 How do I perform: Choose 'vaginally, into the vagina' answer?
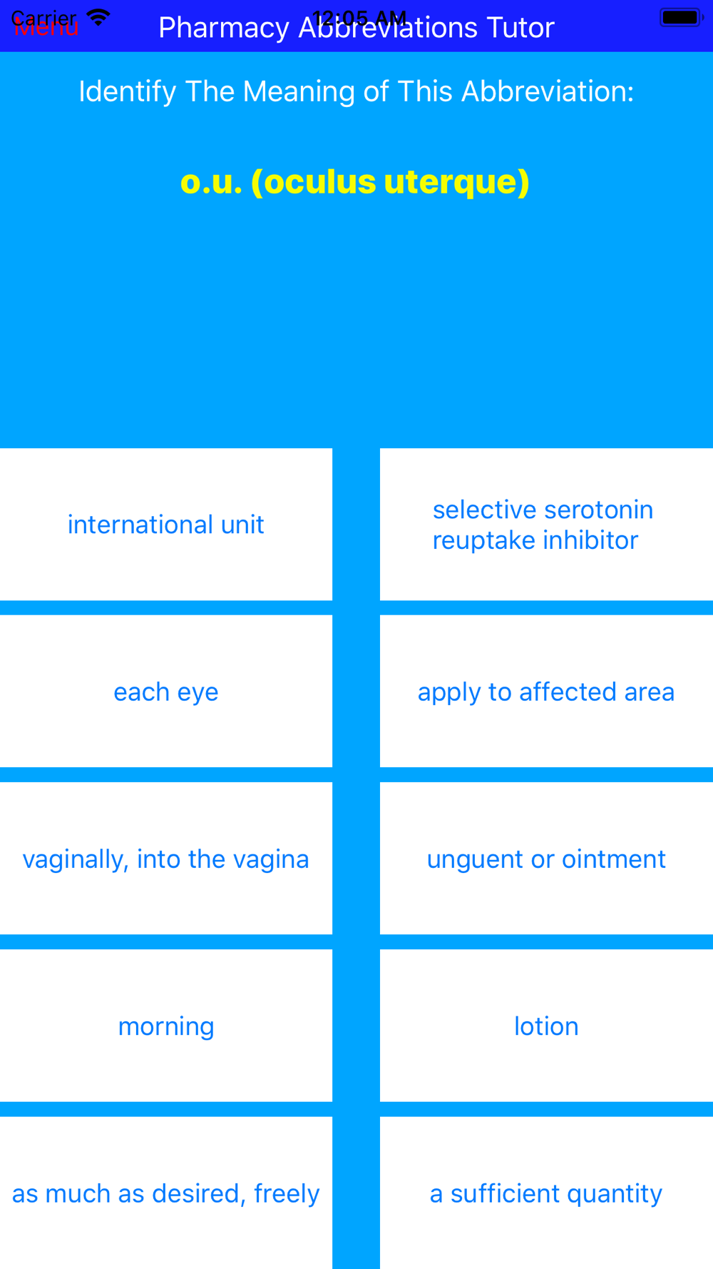166,859
